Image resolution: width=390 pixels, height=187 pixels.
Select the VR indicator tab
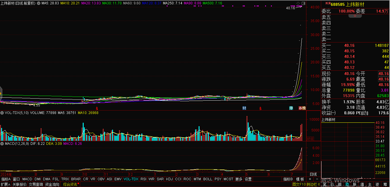[93, 179]
